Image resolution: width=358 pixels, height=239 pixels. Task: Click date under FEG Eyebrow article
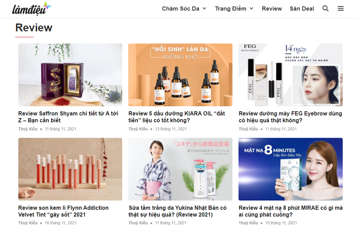coord(281,129)
